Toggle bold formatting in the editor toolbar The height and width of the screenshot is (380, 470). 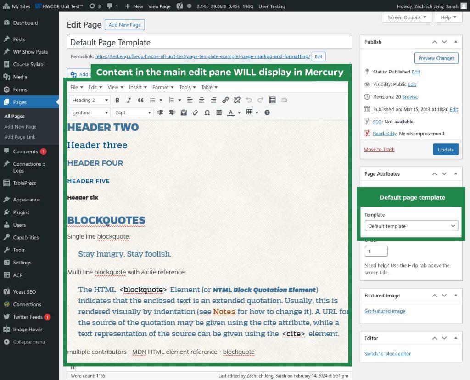(x=117, y=100)
